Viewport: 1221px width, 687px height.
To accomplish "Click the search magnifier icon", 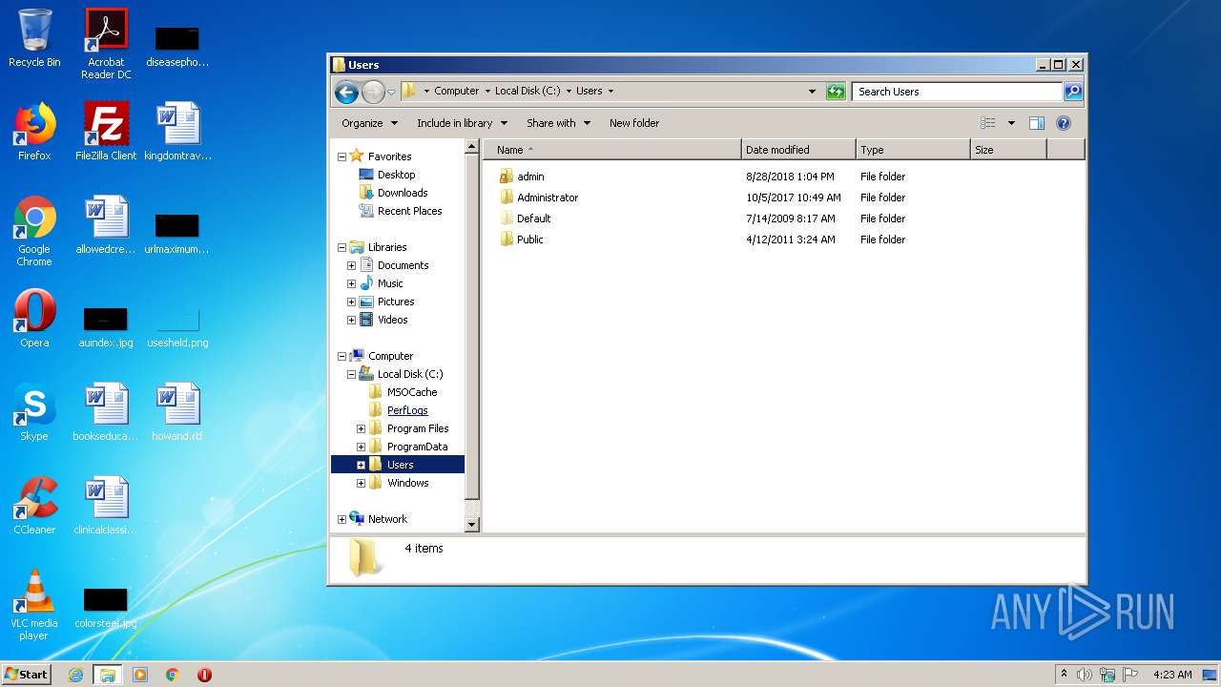I will pyautogui.click(x=1073, y=92).
